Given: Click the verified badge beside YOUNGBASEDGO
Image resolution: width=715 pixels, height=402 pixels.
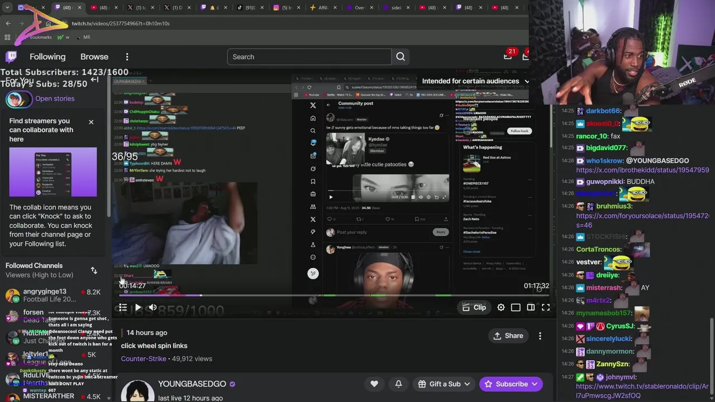Looking at the screenshot, I should [232, 384].
